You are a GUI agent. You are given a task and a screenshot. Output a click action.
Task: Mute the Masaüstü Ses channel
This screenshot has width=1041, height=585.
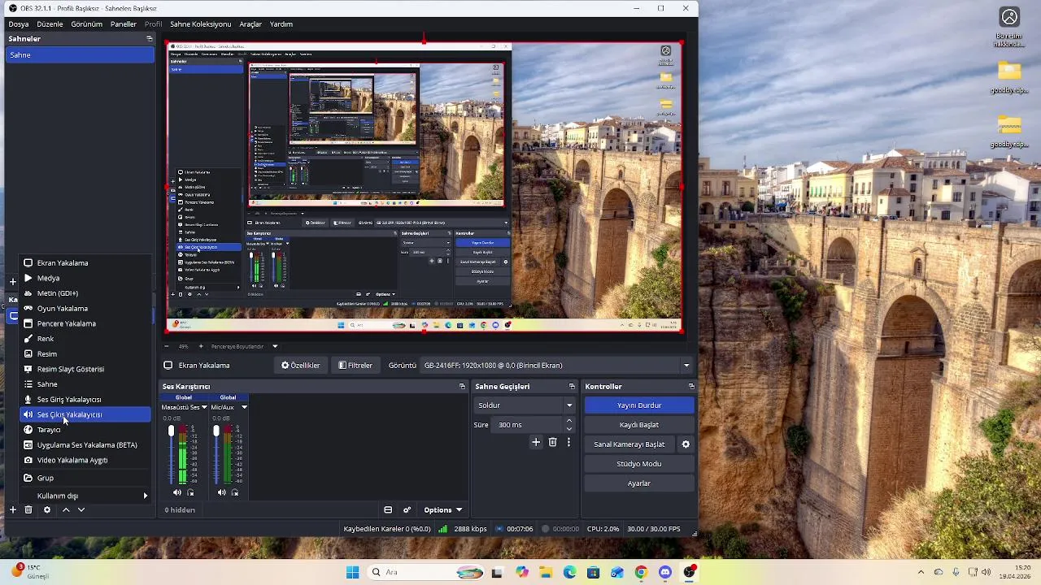177,492
